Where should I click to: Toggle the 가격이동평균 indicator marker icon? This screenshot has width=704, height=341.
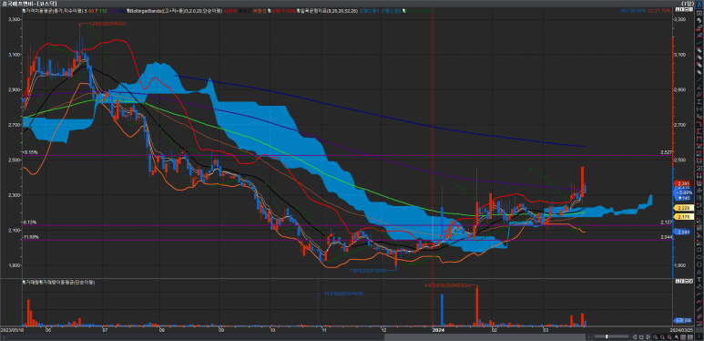point(24,10)
